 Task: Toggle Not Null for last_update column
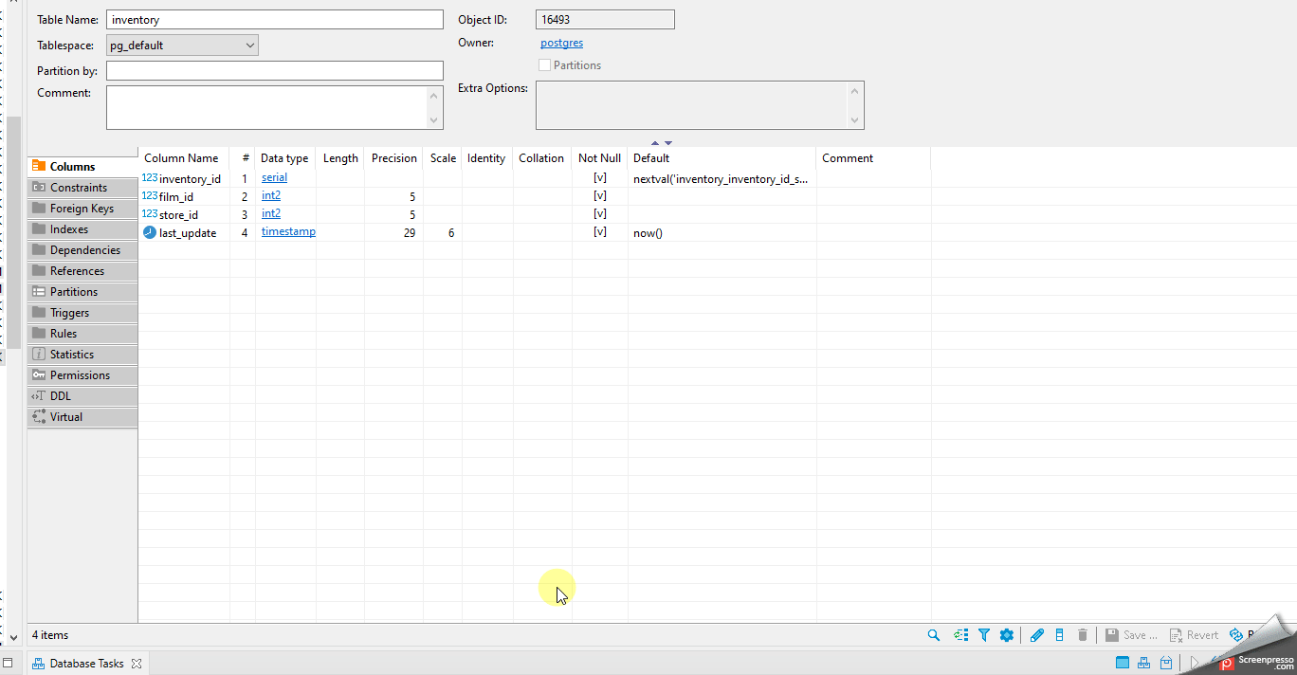coord(599,231)
